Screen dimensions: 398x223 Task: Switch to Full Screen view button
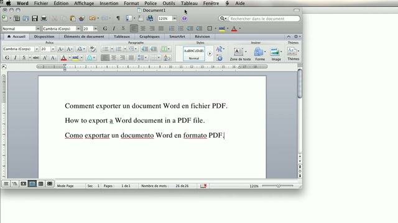point(50,183)
